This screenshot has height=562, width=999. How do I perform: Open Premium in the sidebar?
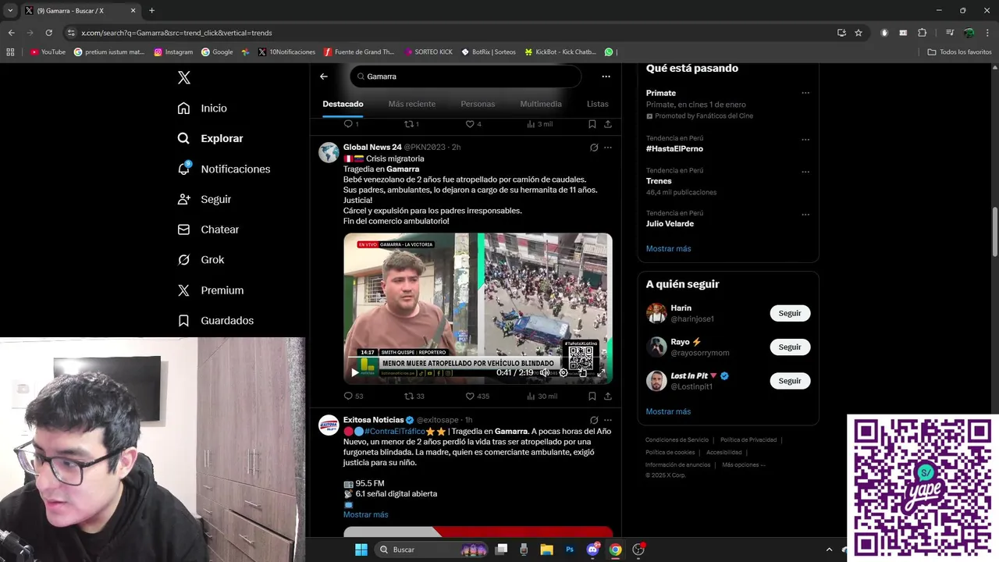(x=210, y=290)
